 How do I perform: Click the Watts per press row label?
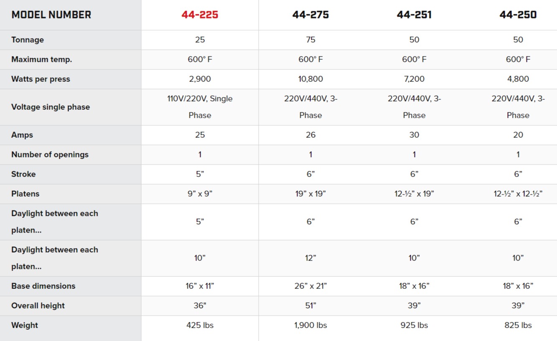pyautogui.click(x=41, y=79)
